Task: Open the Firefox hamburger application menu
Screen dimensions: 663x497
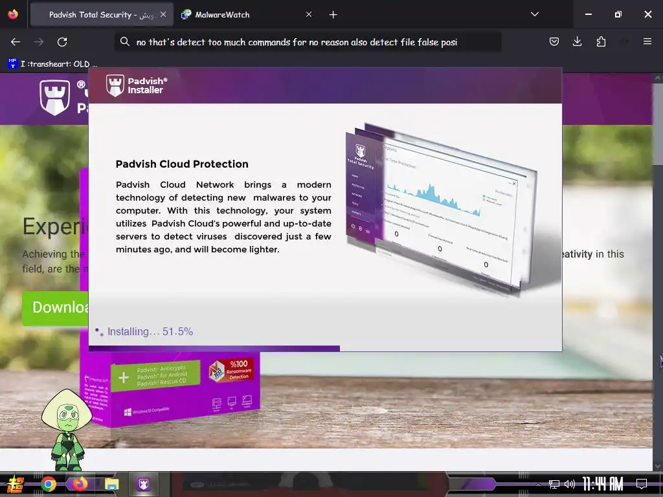Action: pos(647,41)
